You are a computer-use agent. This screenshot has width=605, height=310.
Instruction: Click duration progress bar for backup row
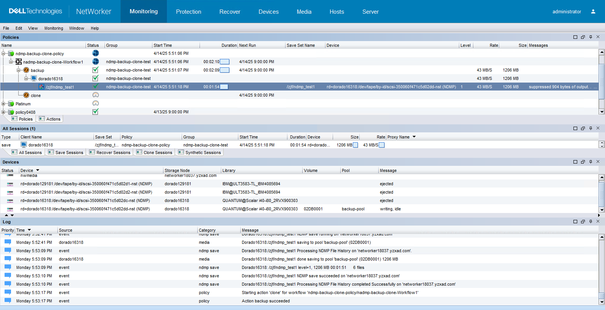225,70
